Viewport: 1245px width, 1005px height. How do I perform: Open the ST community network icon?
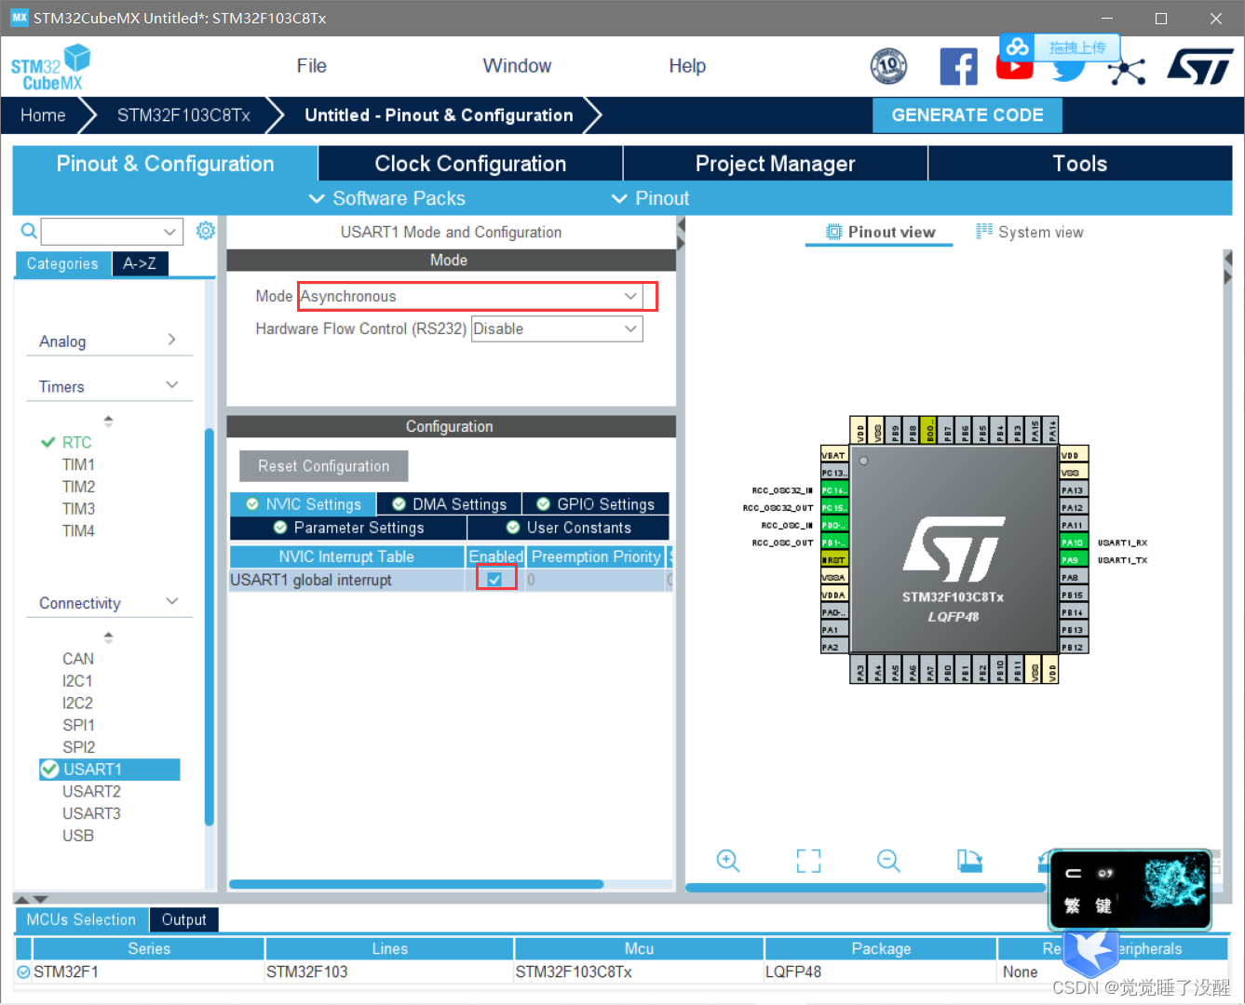(x=1127, y=71)
